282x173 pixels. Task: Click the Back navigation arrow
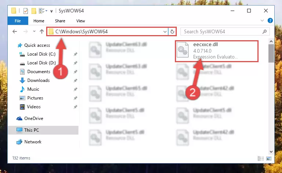coord(15,31)
